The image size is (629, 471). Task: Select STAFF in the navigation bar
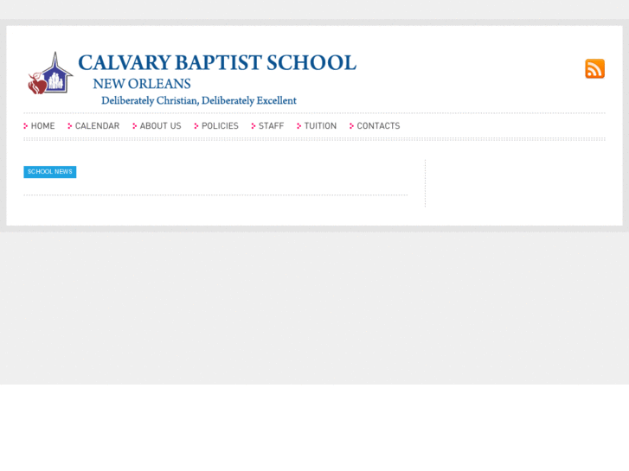(x=271, y=126)
